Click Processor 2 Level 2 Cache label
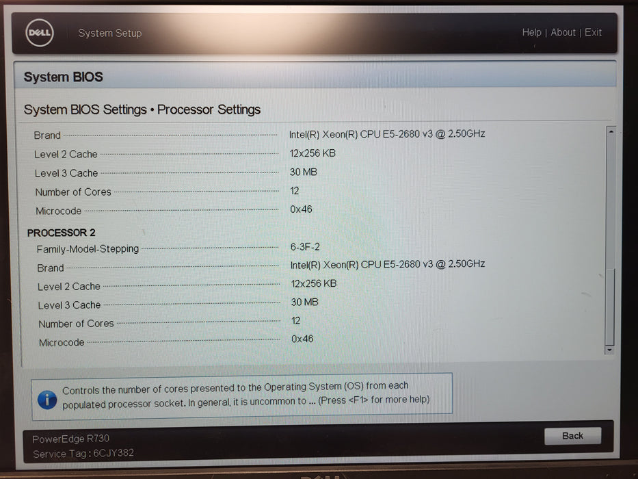This screenshot has height=479, width=638. pyautogui.click(x=69, y=286)
